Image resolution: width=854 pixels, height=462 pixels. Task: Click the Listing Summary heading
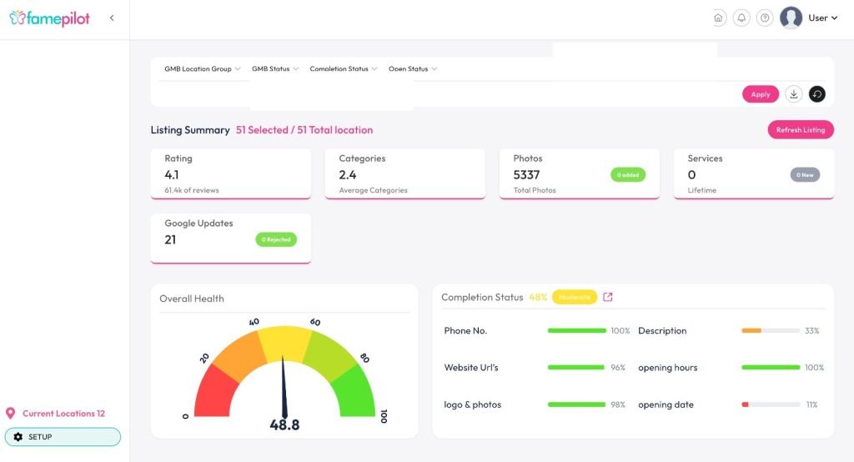(x=190, y=129)
